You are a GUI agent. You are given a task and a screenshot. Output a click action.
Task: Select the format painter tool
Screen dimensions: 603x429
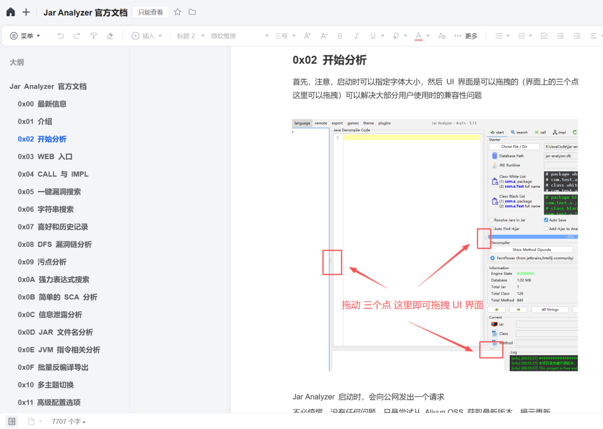93,36
